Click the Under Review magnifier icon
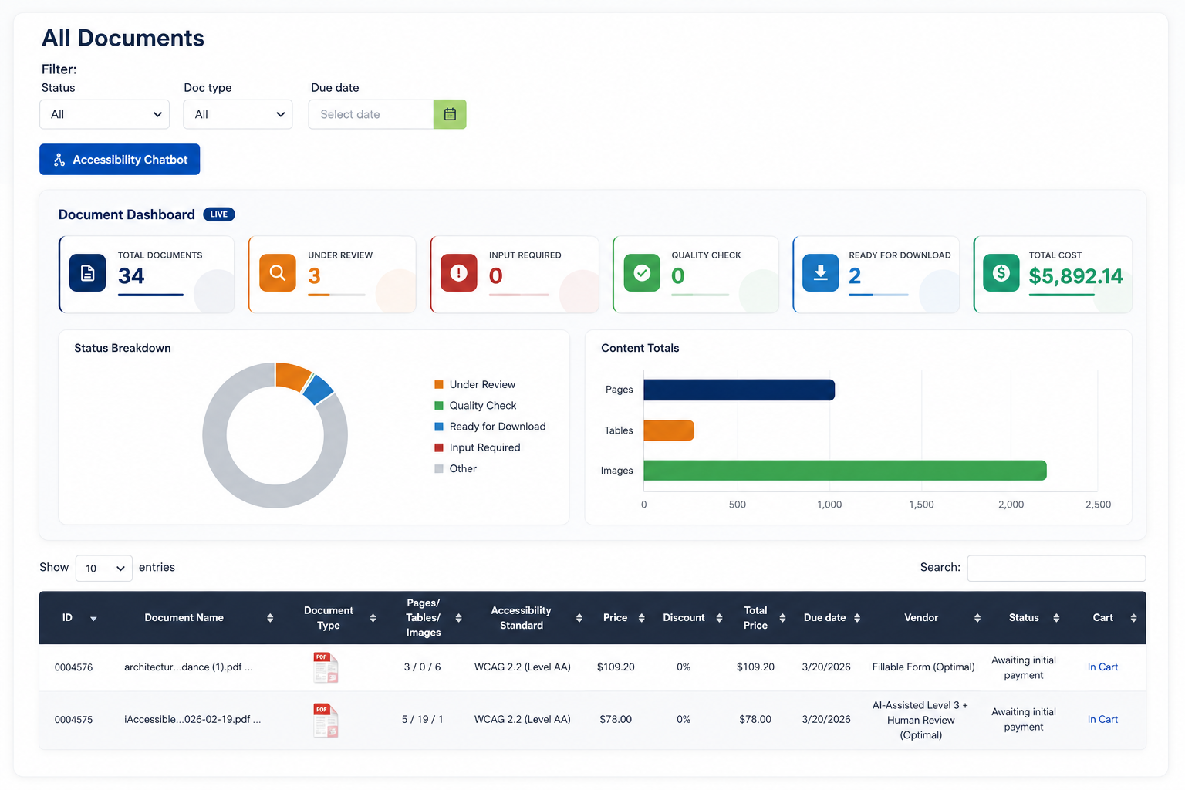Image resolution: width=1185 pixels, height=790 pixels. point(278,273)
